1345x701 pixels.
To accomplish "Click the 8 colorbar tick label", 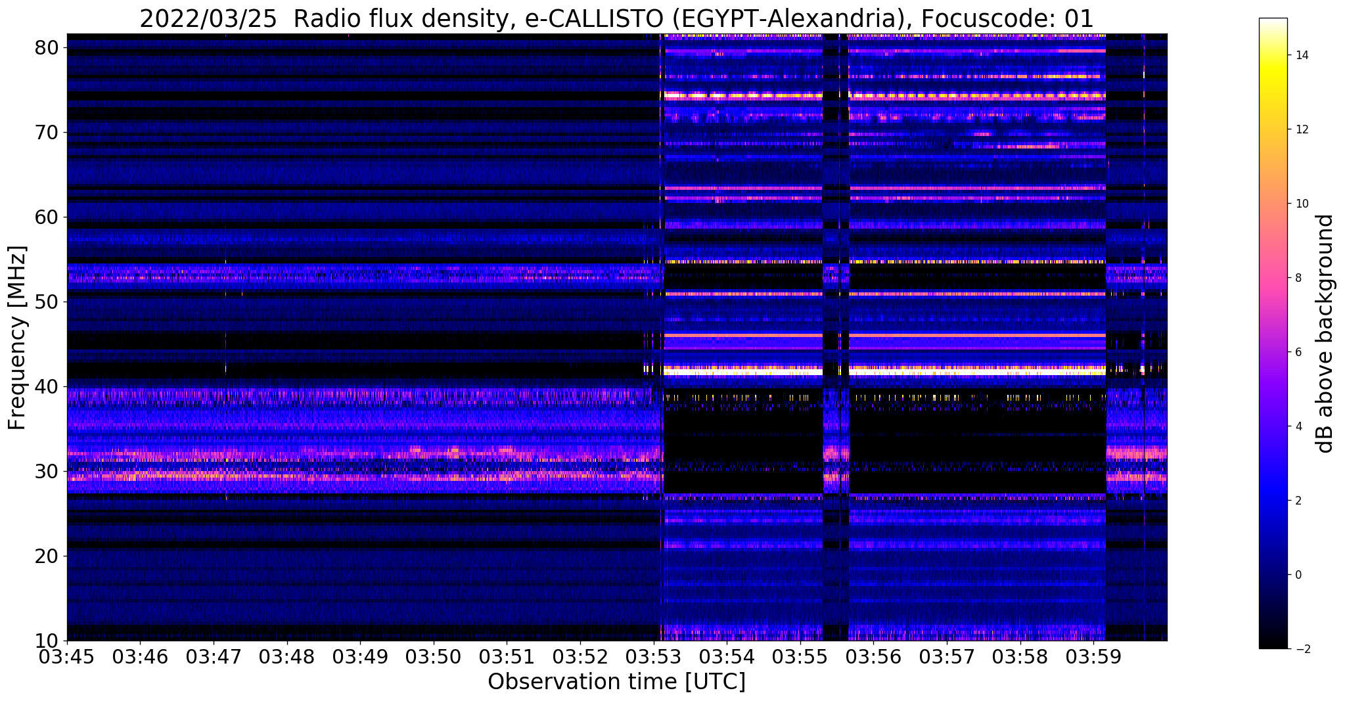I will [1298, 278].
